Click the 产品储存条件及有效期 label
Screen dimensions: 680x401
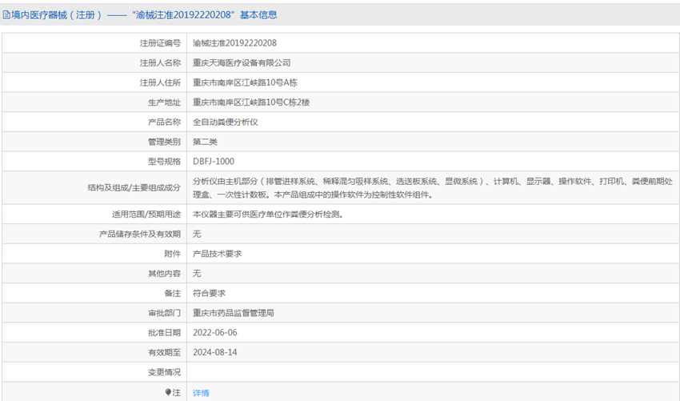(140, 234)
